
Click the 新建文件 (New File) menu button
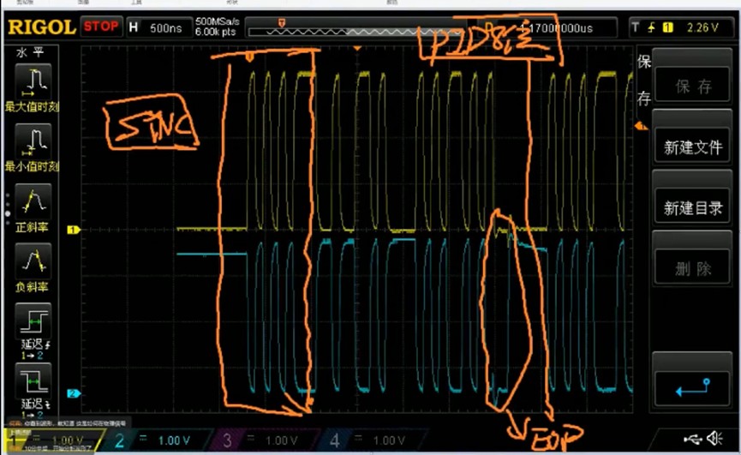click(693, 147)
